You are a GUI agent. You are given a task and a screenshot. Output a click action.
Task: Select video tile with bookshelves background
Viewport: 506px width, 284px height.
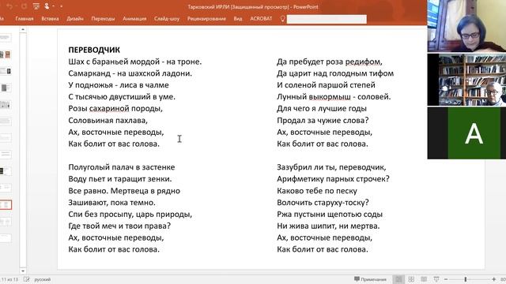click(466, 80)
